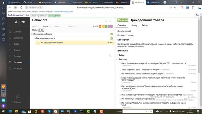Expand step 'Тогда открылось окно Поступления товаров'
The height and width of the screenshot is (114, 202).
coord(140,70)
